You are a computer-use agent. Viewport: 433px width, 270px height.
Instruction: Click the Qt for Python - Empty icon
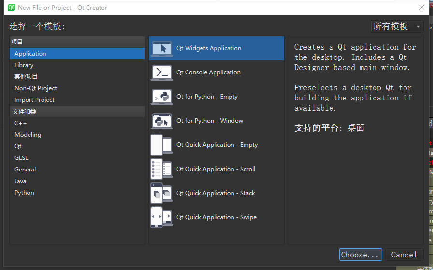(162, 97)
